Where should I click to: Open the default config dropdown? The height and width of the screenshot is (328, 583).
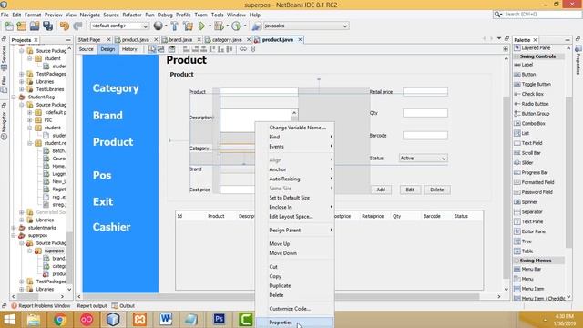point(119,26)
